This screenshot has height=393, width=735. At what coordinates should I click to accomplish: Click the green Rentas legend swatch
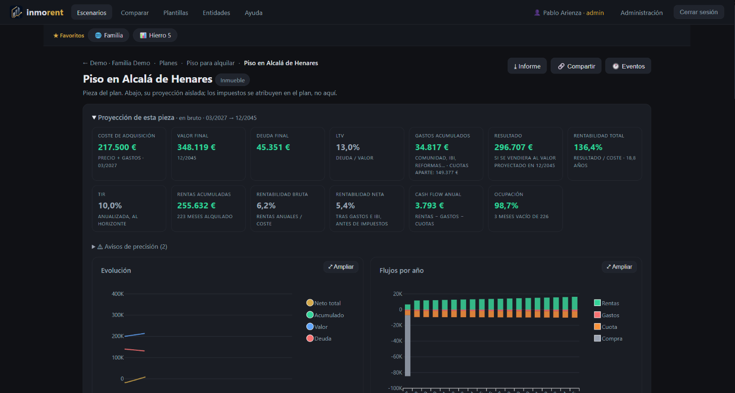tap(597, 303)
